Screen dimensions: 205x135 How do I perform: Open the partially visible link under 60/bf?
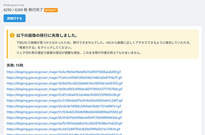[x=64, y=134]
